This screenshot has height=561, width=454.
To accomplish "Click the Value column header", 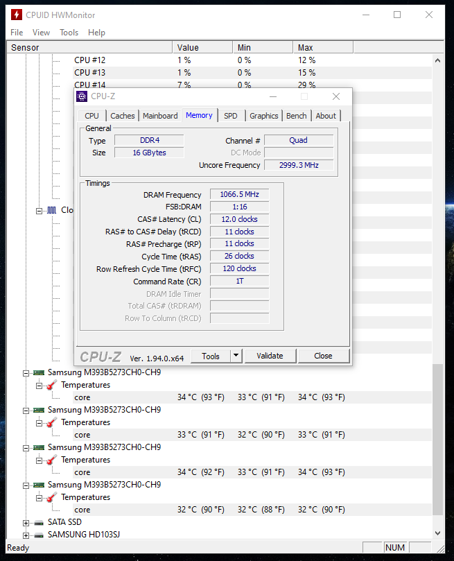I will pos(202,48).
